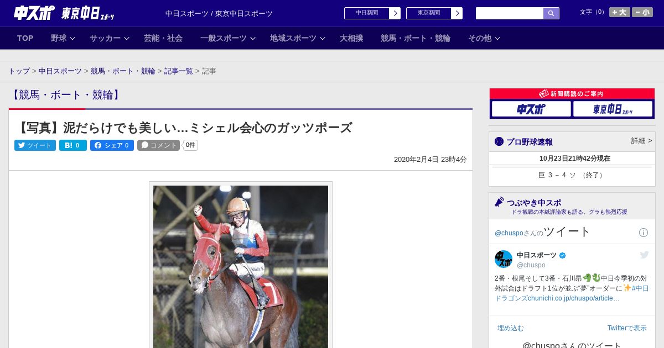Click the 巨 3－4 ソ score line
Viewport: 664px width, 348px height.
coord(572,175)
